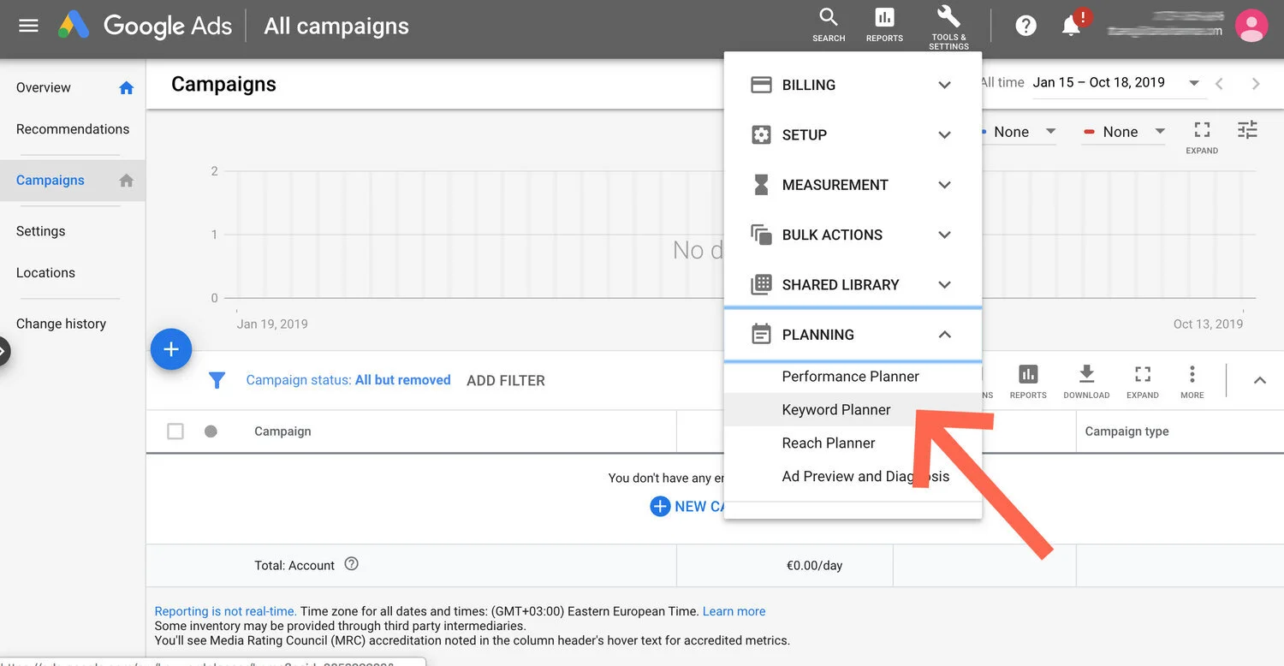The width and height of the screenshot is (1284, 666).
Task: Open the chart adjust sliders icon
Action: [x=1247, y=130]
